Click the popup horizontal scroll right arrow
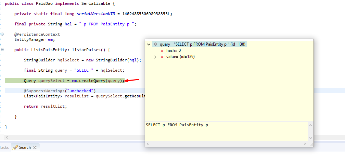Viewport: 345px width, 155px height. point(305,144)
